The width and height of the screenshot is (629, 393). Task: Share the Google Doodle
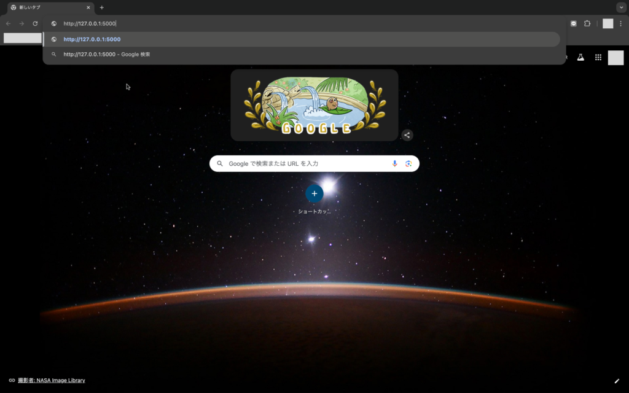tap(407, 135)
